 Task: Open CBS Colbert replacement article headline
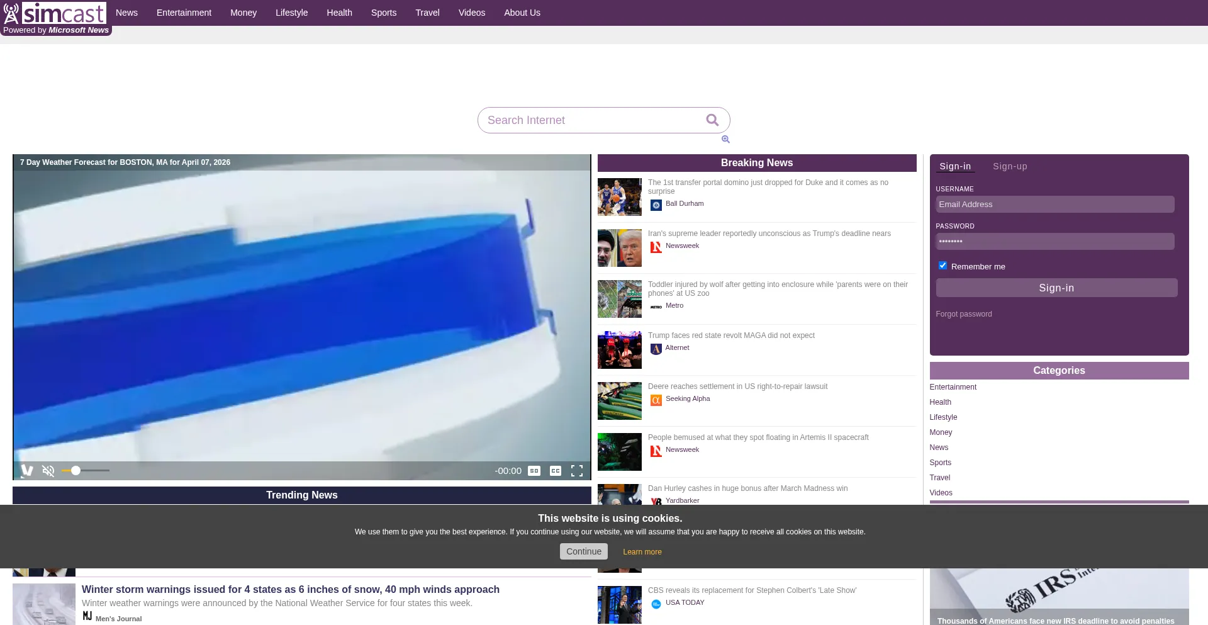pos(752,590)
